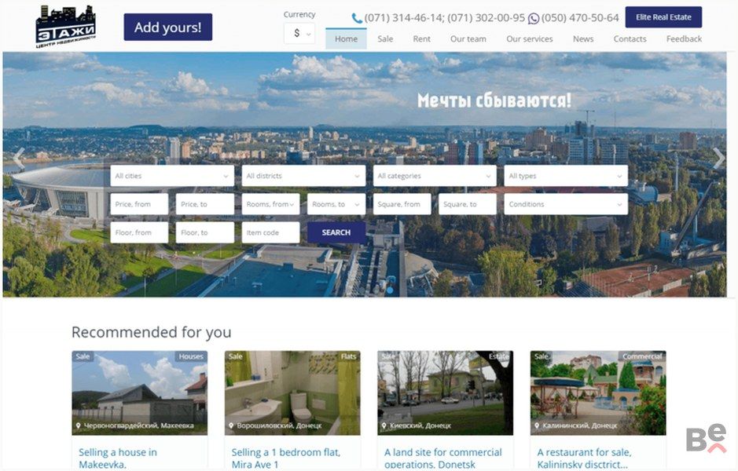Open the house photo thumbnail in Makeevka listing

click(139, 392)
